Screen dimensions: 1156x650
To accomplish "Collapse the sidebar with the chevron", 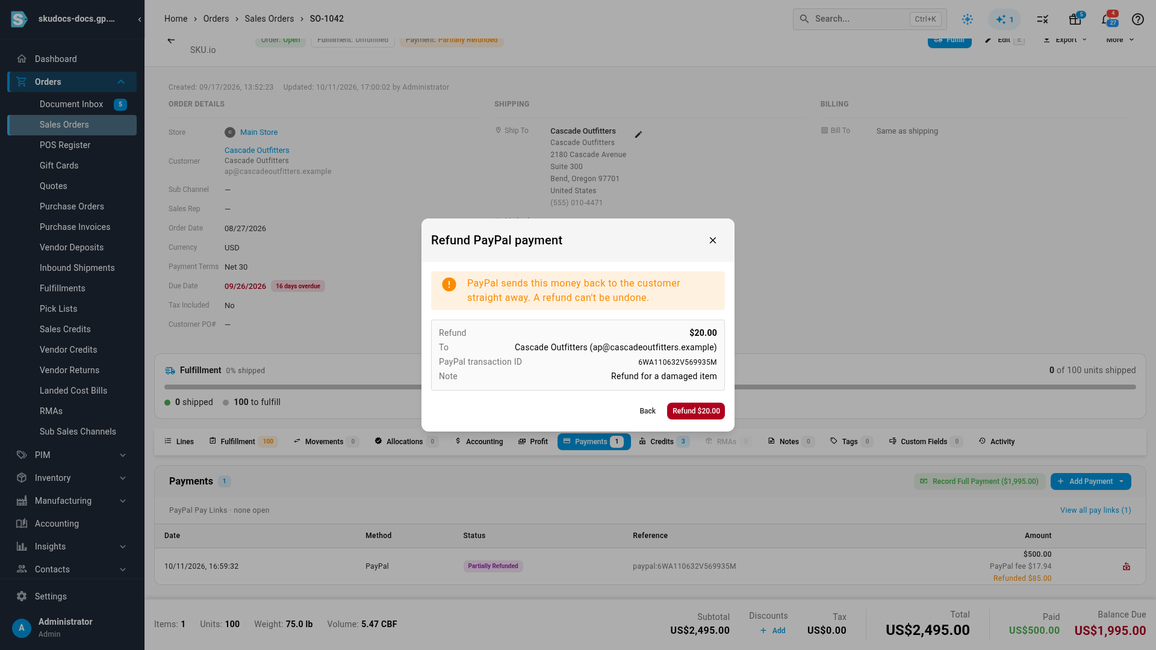I will (140, 19).
